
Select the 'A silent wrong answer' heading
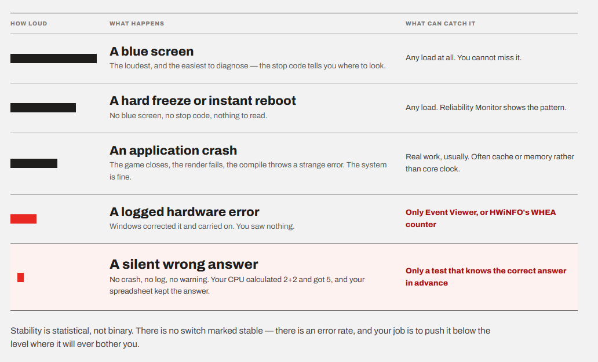point(184,265)
